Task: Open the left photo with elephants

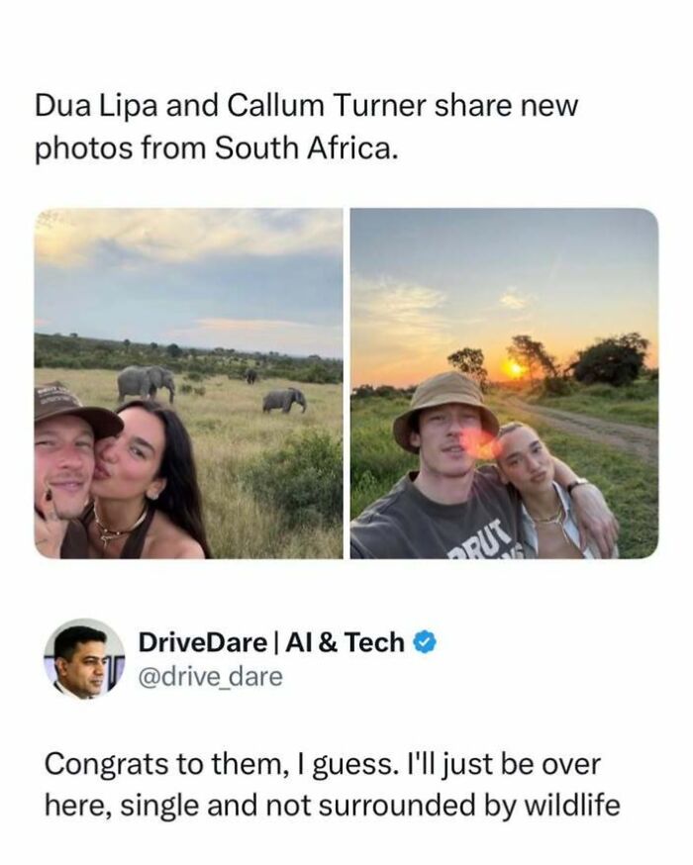Action: pos(188,383)
